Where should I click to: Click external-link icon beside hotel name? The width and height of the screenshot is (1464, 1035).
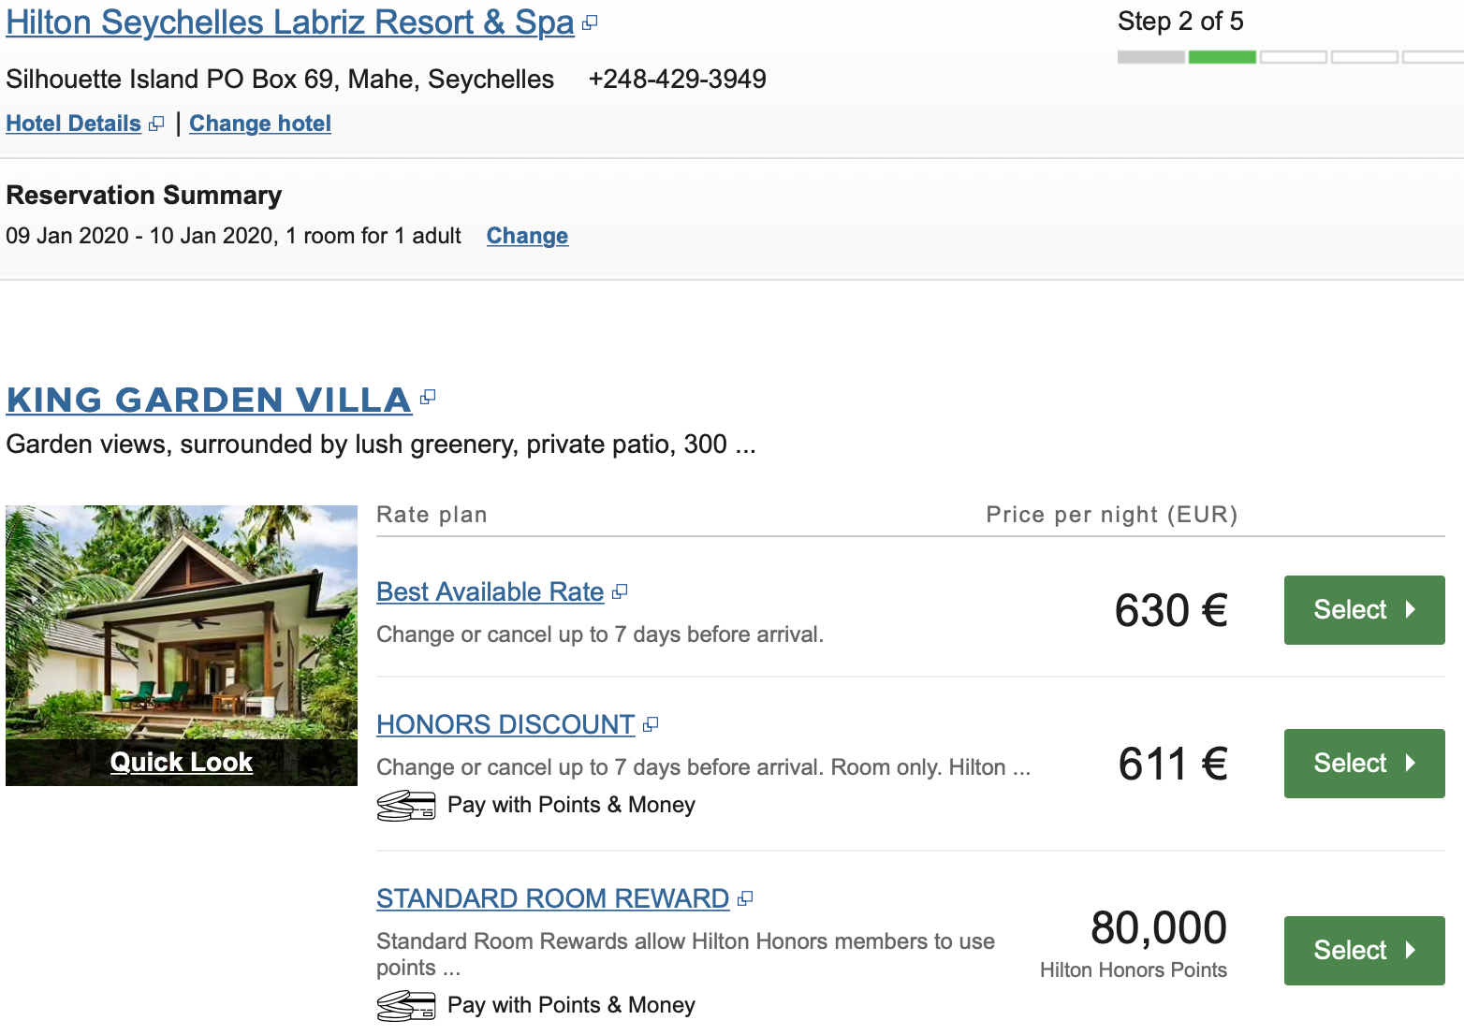[x=590, y=23]
